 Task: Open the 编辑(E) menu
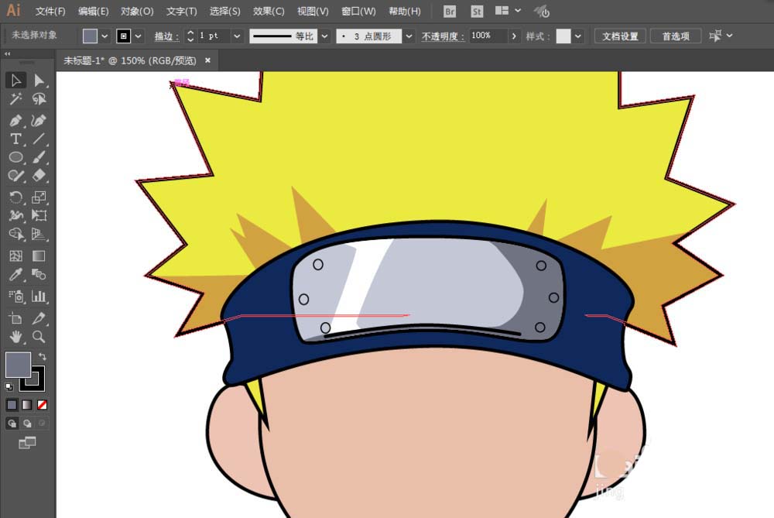tap(94, 11)
